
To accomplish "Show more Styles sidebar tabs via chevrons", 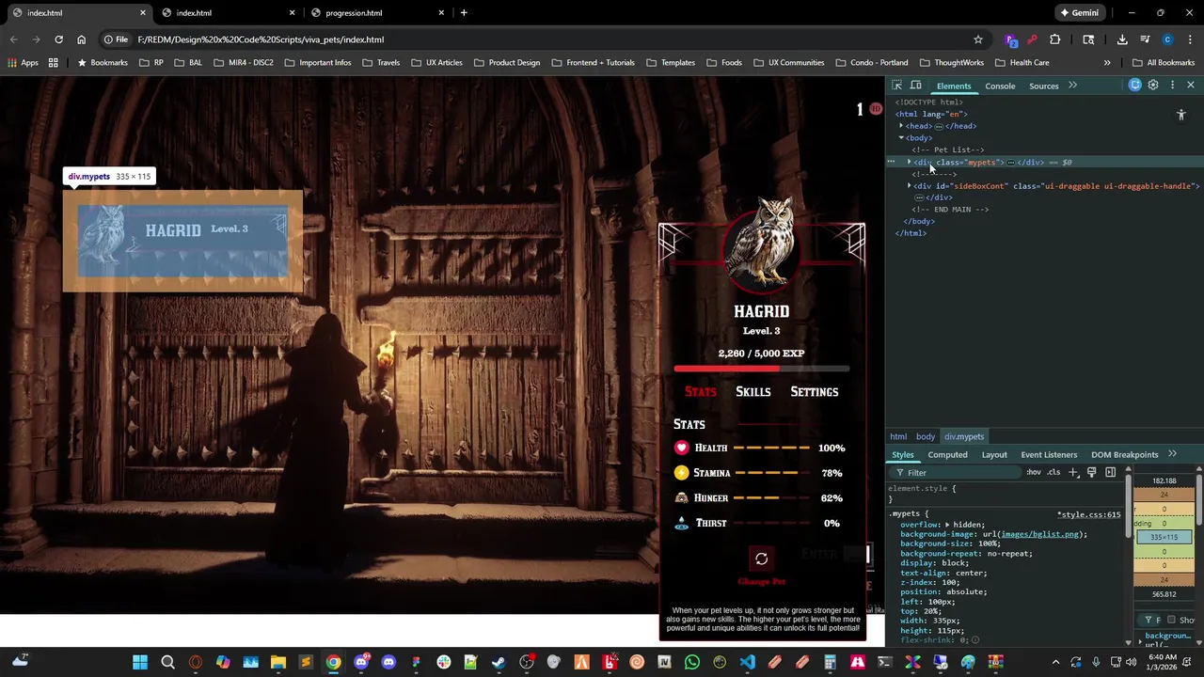I will 1172,454.
